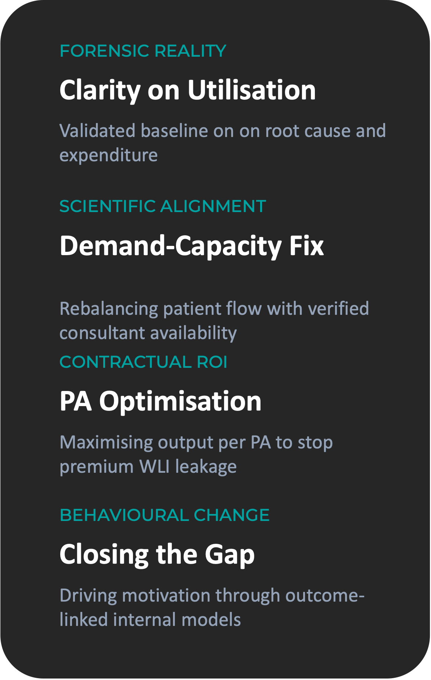Screen dimensions: 431x680
Task: Click the 'consultant availability' text
Action: [148, 333]
